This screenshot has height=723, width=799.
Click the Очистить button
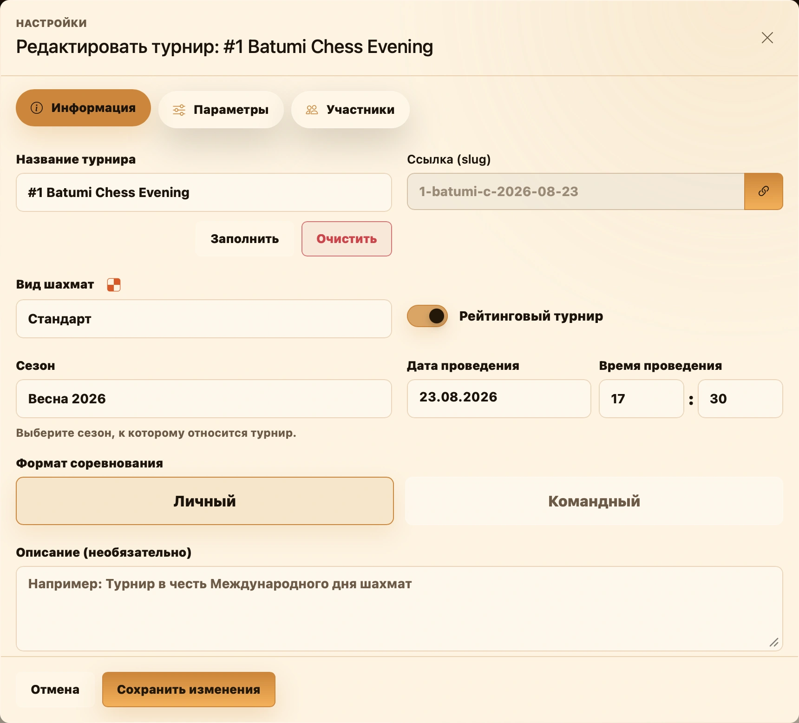[x=347, y=239]
